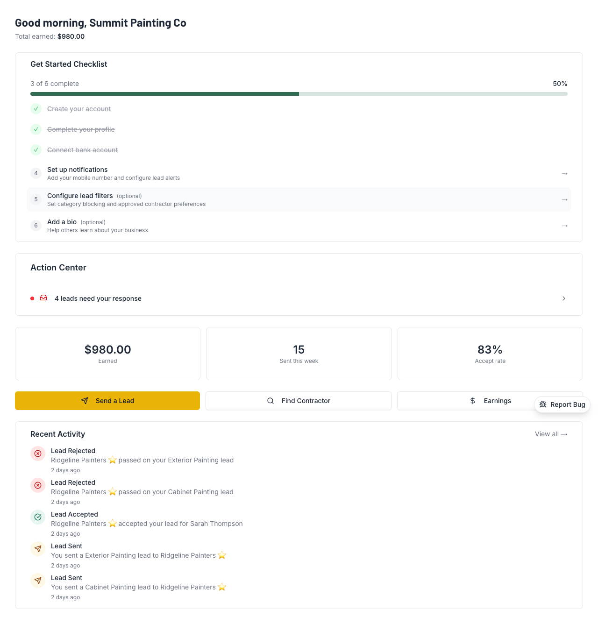The width and height of the screenshot is (598, 624).
Task: Click the step 5 number badge
Action: pyautogui.click(x=36, y=199)
